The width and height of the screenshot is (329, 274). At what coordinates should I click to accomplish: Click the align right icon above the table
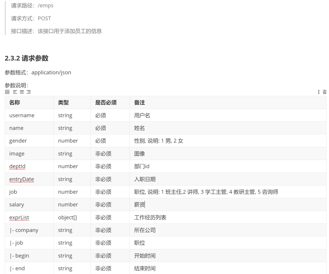click(x=29, y=92)
